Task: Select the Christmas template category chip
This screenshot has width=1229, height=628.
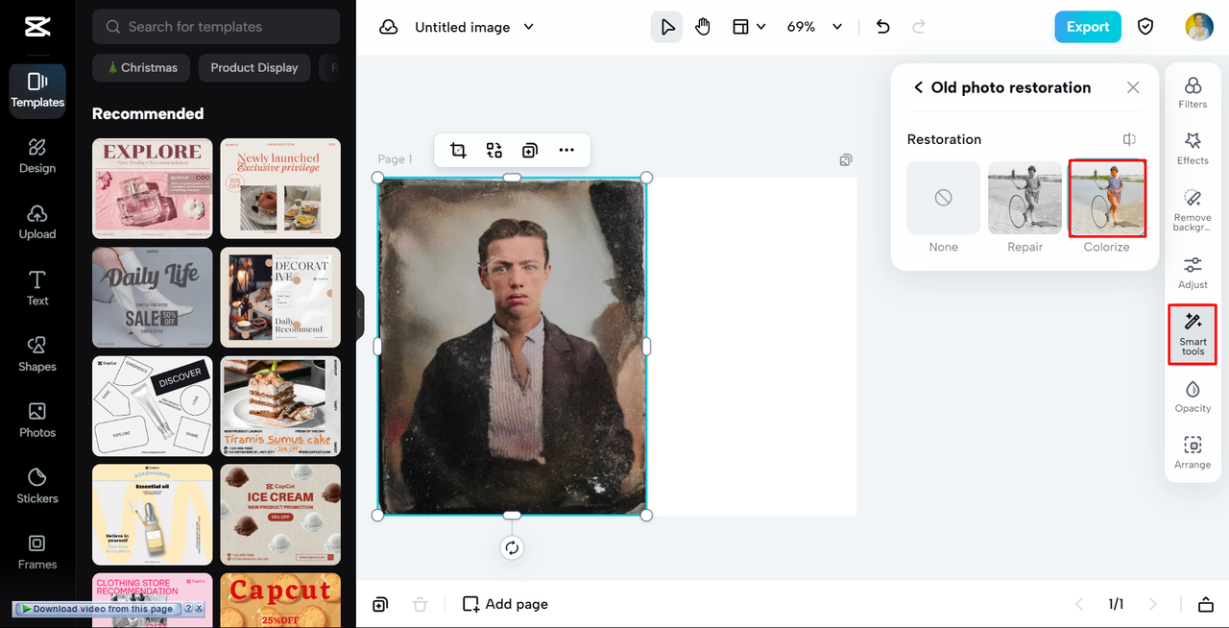Action: click(x=141, y=67)
